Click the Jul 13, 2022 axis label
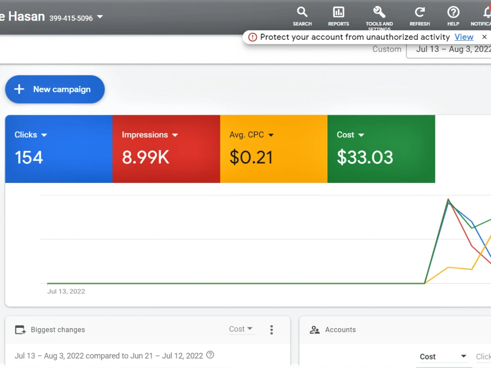Viewport: 491px width, 368px height. [x=66, y=291]
